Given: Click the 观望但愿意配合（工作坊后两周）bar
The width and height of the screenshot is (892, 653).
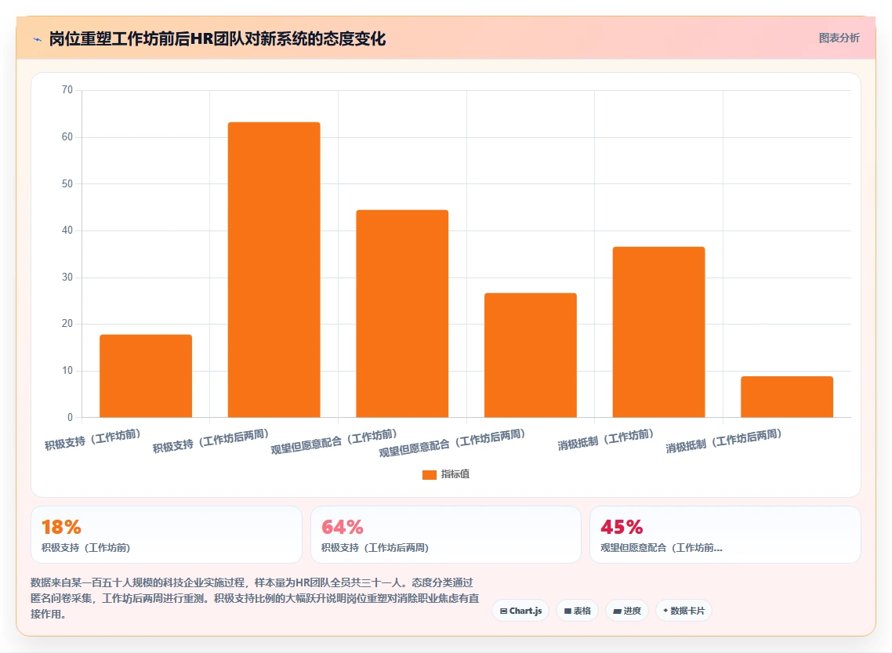Looking at the screenshot, I should 531,355.
